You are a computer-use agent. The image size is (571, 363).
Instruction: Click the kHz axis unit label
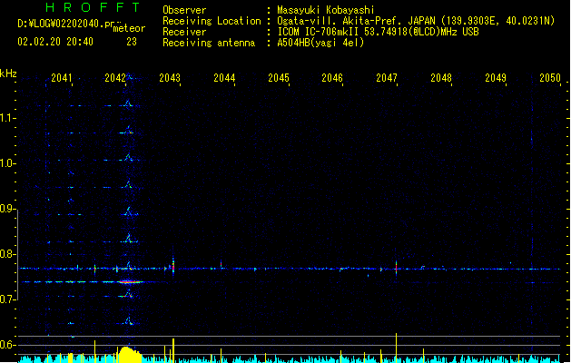coord(8,74)
